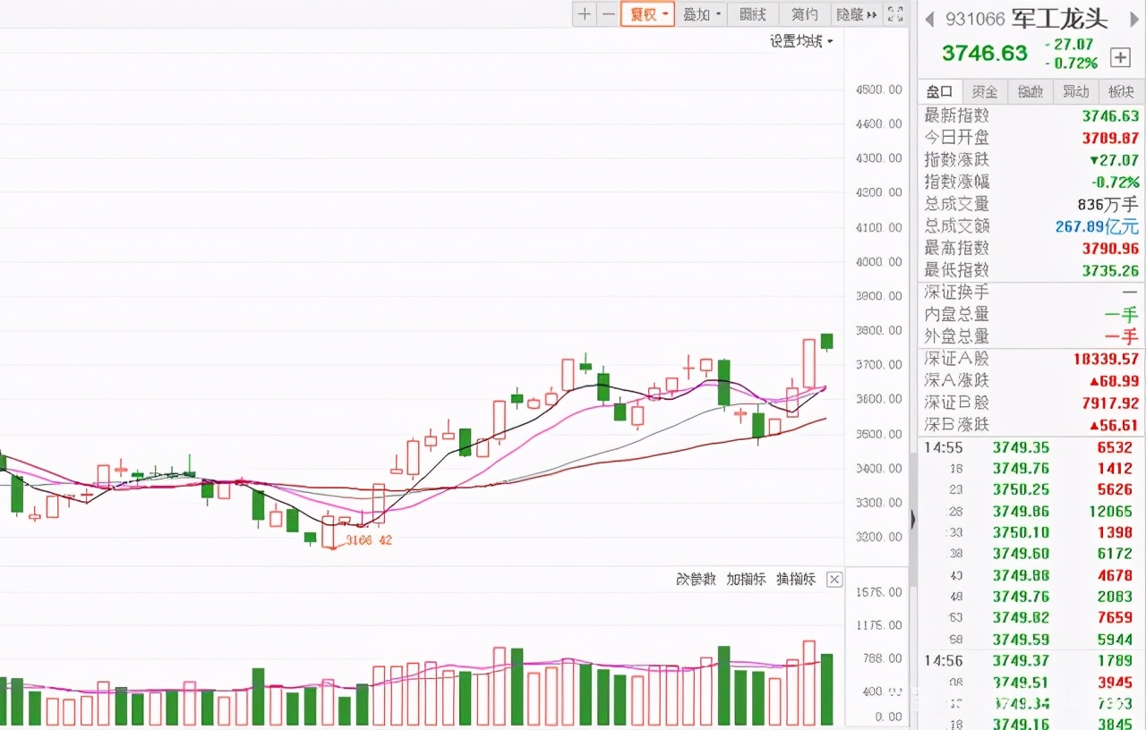The width and height of the screenshot is (1146, 730).
Task: Click the 总成交额 267.89亿元 value
Action: (x=1097, y=226)
